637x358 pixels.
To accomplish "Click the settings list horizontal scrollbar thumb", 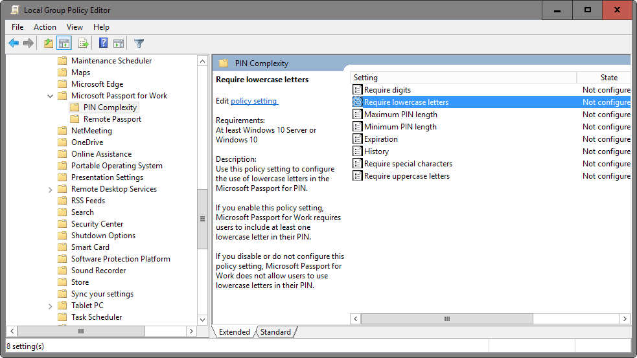I will pyautogui.click(x=446, y=319).
